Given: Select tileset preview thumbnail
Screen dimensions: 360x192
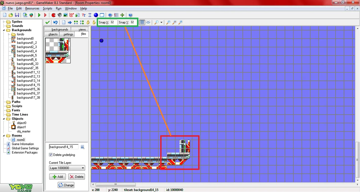Looking at the screenshot, I should 58,50.
